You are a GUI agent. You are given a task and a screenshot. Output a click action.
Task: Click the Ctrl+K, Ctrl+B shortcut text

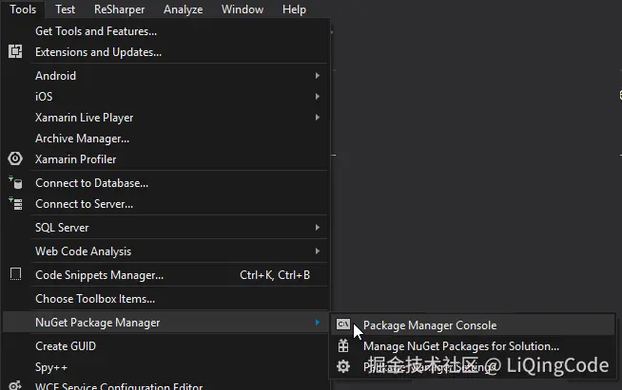[275, 275]
